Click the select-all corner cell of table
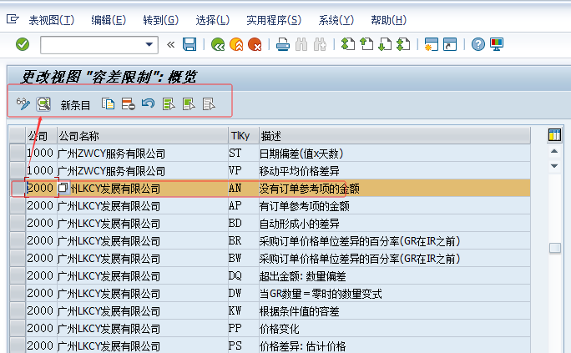571x353 pixels. pos(18,135)
